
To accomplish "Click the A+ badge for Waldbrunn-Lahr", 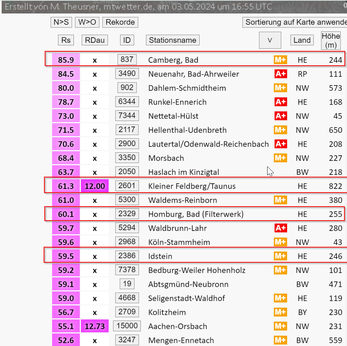I will coord(281,228).
